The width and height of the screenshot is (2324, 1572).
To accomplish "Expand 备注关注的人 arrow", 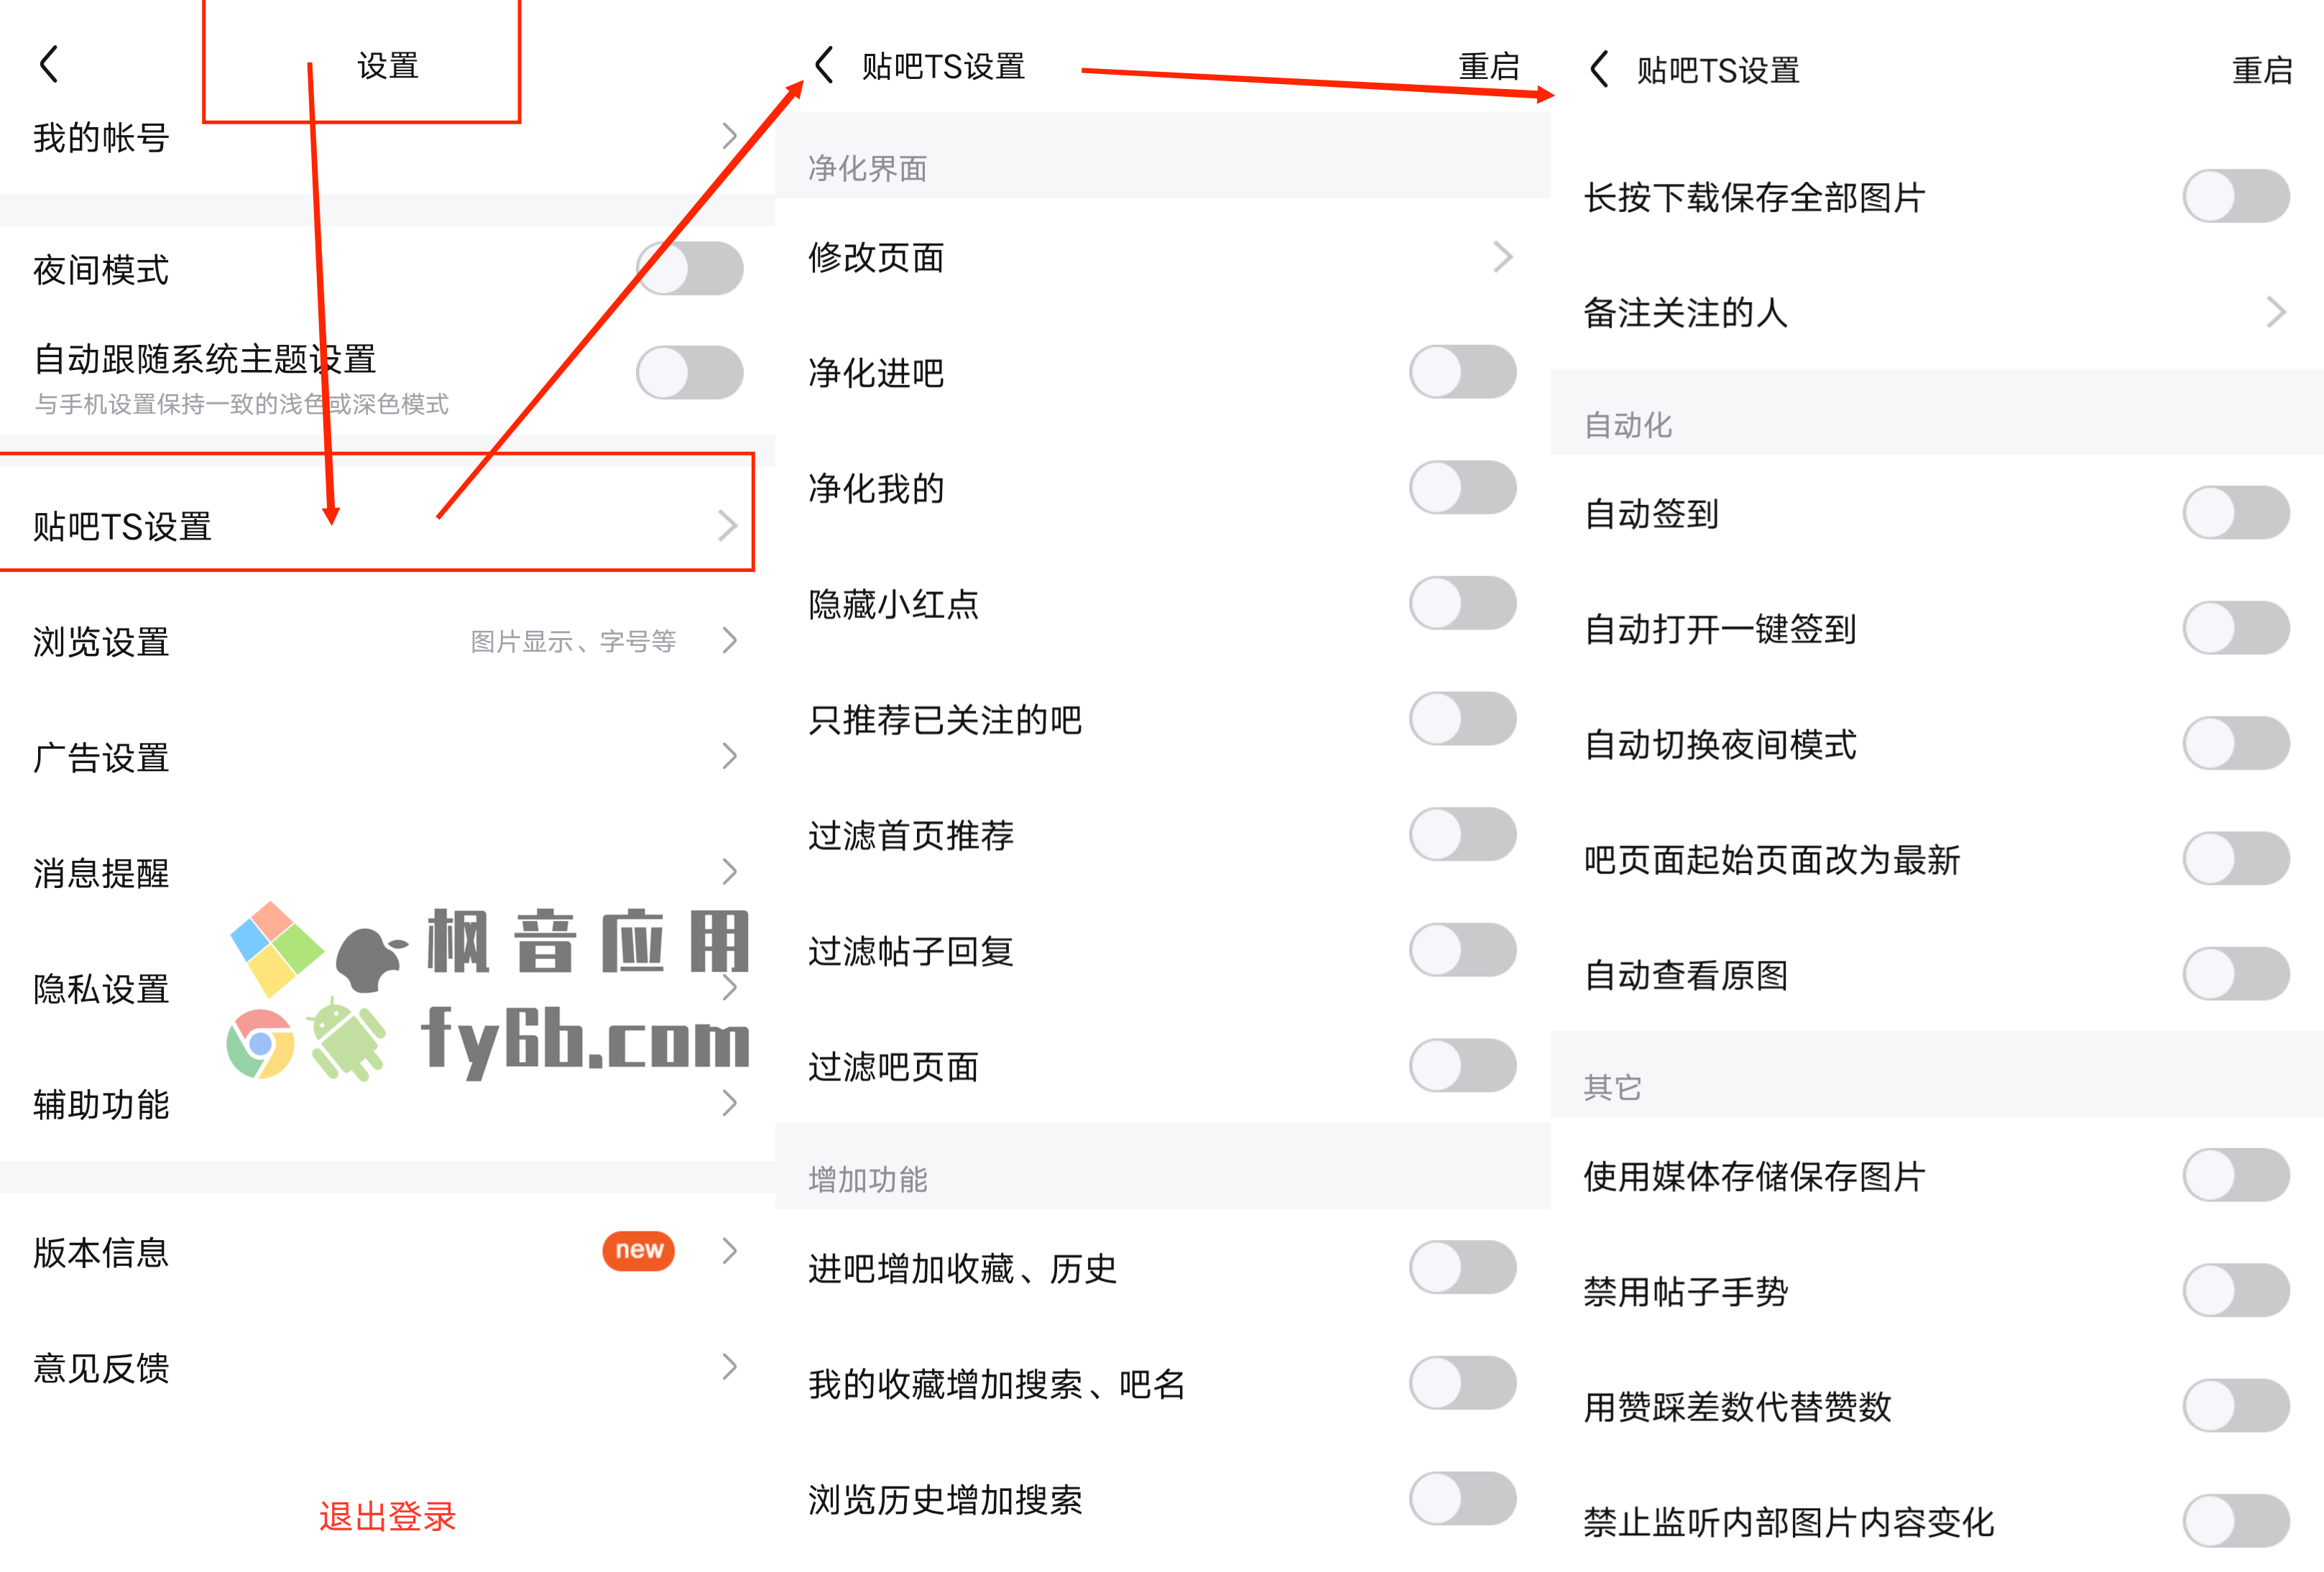I will pos(2276,312).
